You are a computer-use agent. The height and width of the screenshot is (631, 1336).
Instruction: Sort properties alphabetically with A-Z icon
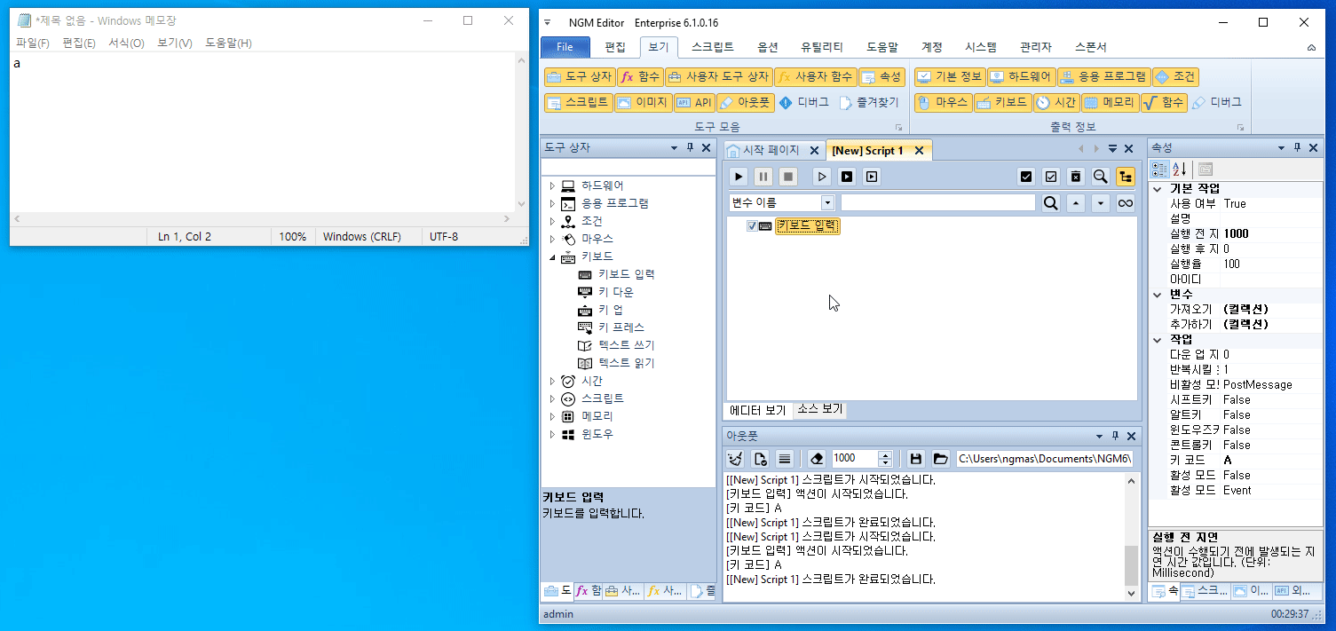pos(1180,170)
